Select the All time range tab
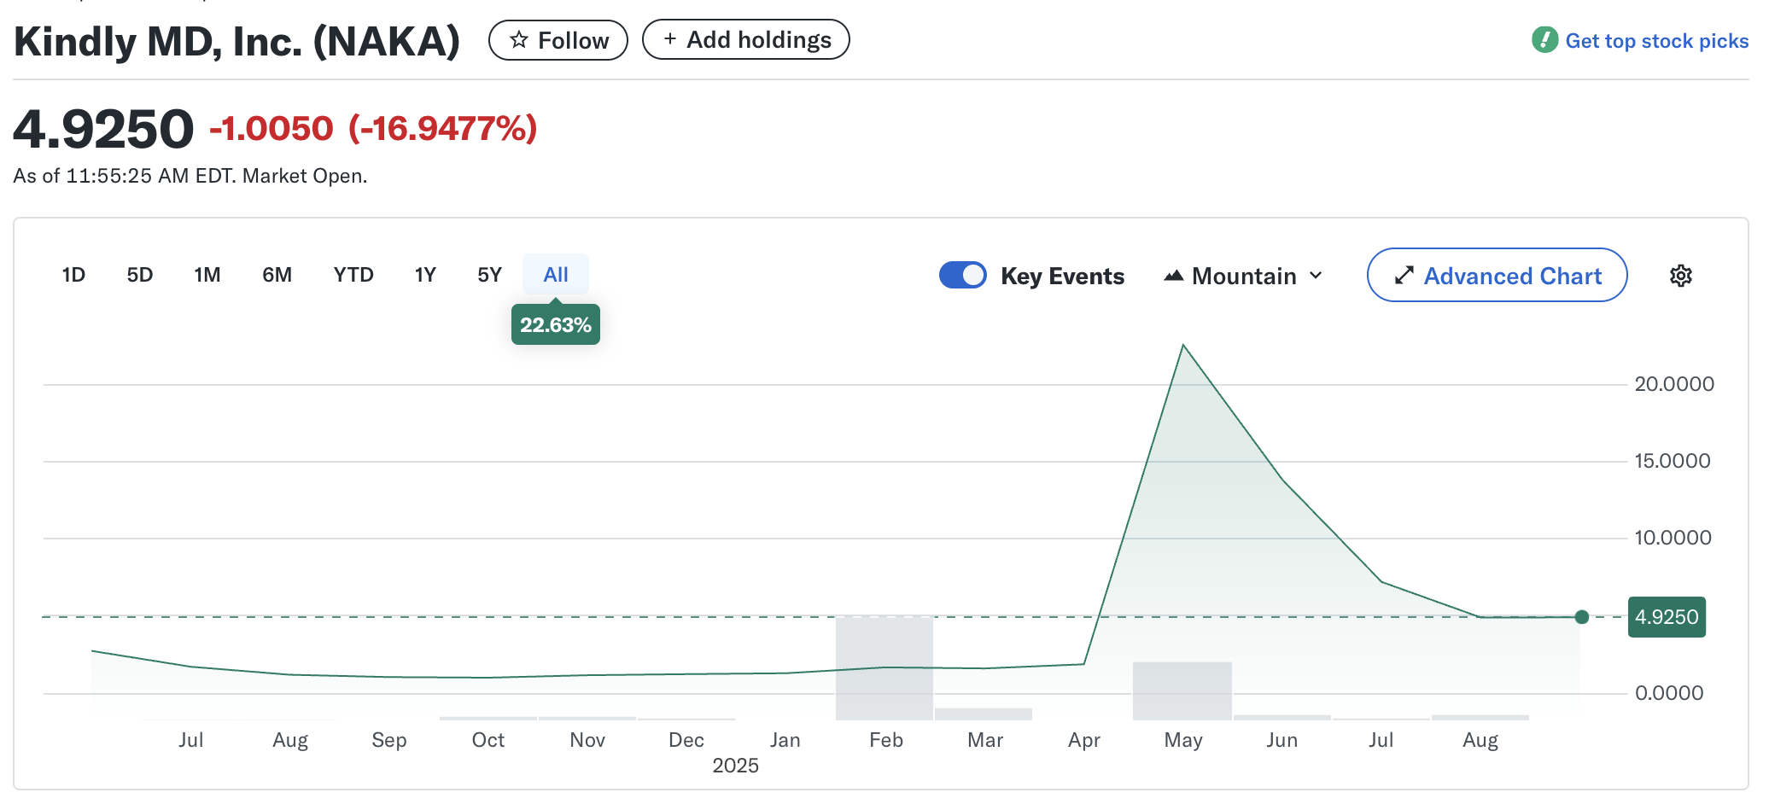Screen dimensions: 1769x804 tap(556, 275)
